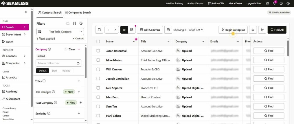This screenshot has height=124, width=294.
Task: Open filter history clock icon
Action: (x=81, y=23)
